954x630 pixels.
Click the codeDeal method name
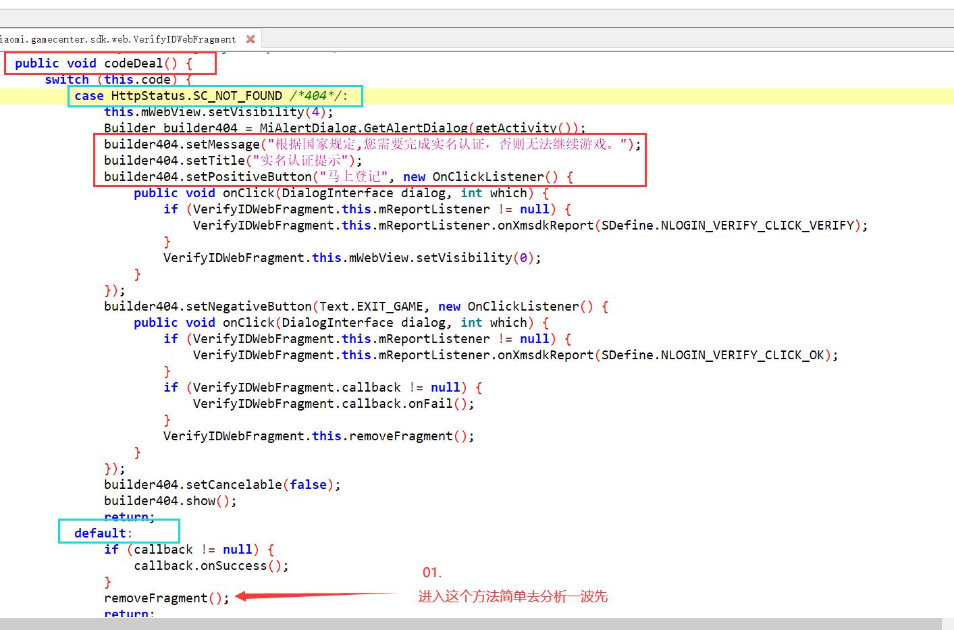134,63
